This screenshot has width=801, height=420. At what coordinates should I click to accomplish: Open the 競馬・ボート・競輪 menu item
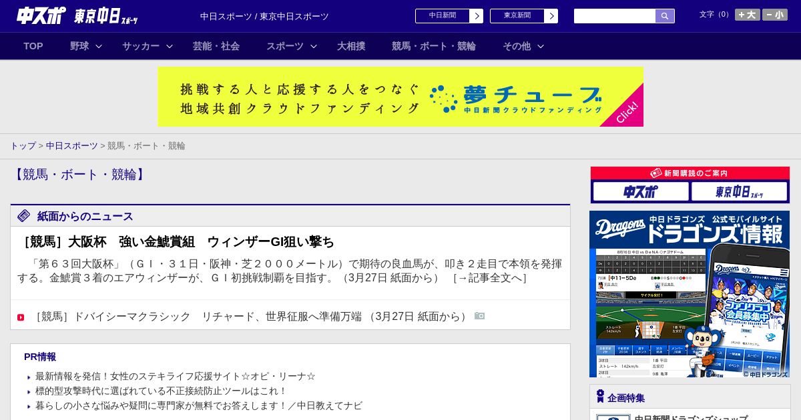pos(434,46)
